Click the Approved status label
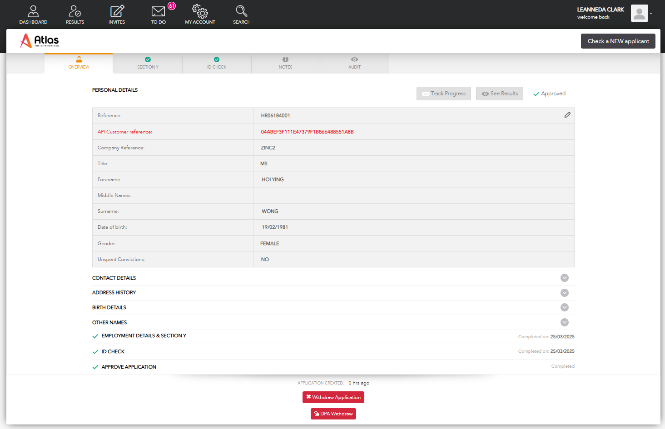The width and height of the screenshot is (665, 429). click(x=550, y=94)
